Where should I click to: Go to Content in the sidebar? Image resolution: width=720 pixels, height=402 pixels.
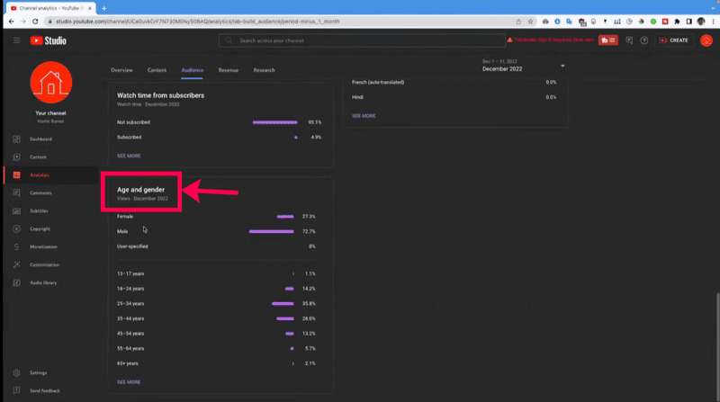38,157
